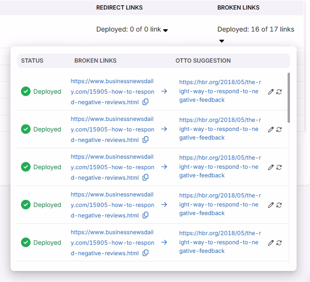Click the OTTO SUGGESTION column header
Viewport: 310px width, 282px height.
[x=203, y=61]
